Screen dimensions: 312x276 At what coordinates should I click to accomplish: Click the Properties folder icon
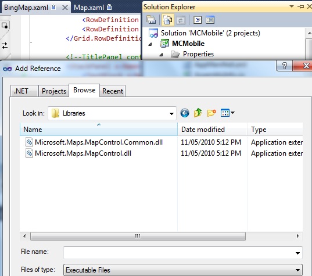[x=175, y=54]
